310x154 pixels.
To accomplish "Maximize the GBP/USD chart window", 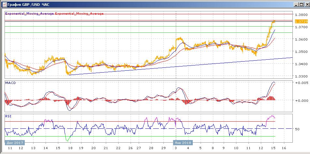I will (x=301, y=4).
